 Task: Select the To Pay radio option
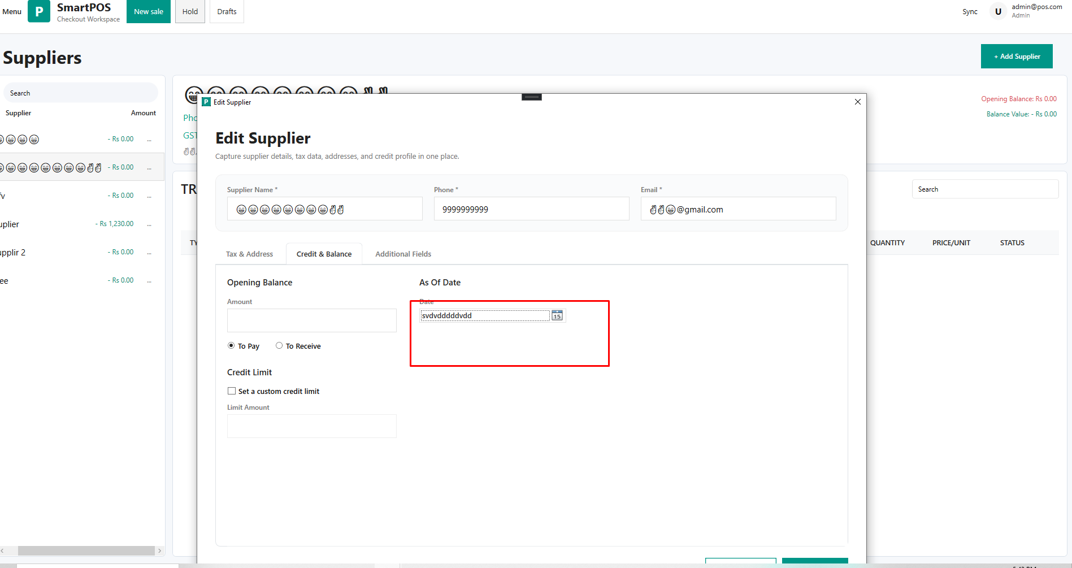(x=231, y=346)
